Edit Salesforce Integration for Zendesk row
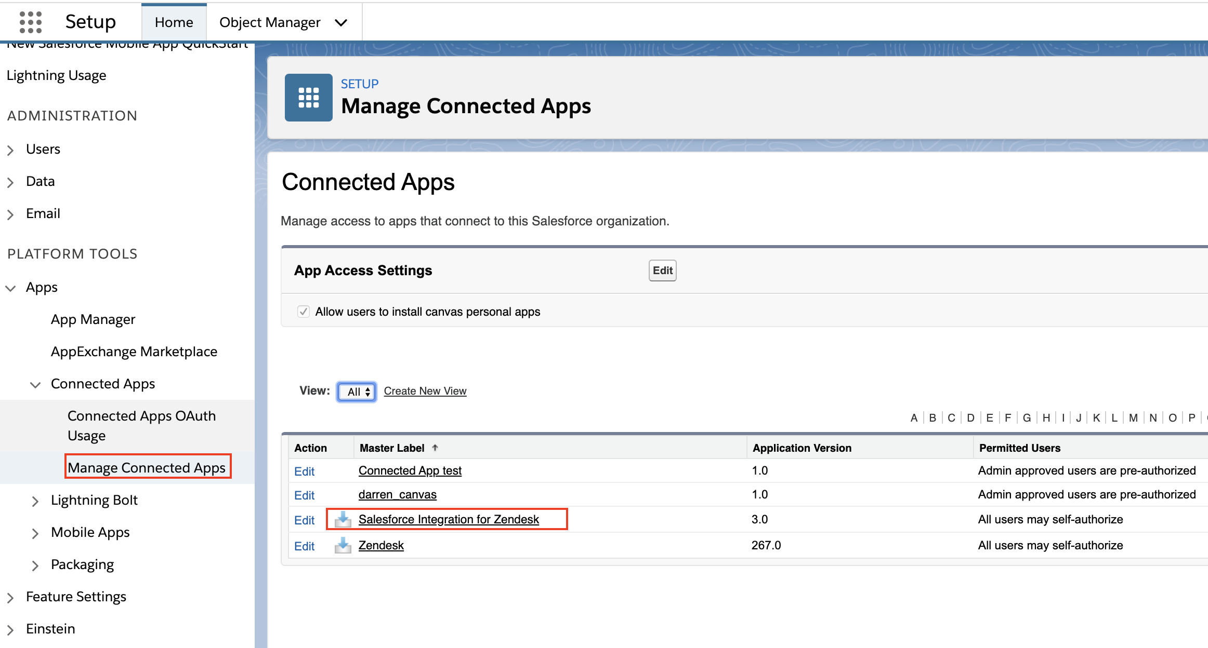This screenshot has height=648, width=1208. click(304, 520)
